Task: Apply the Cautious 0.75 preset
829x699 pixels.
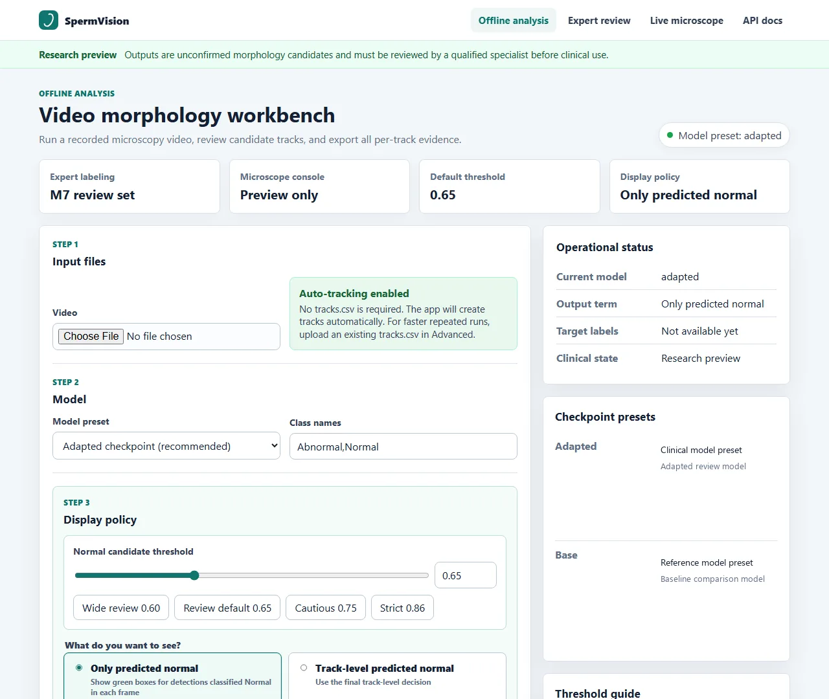Action: click(326, 608)
